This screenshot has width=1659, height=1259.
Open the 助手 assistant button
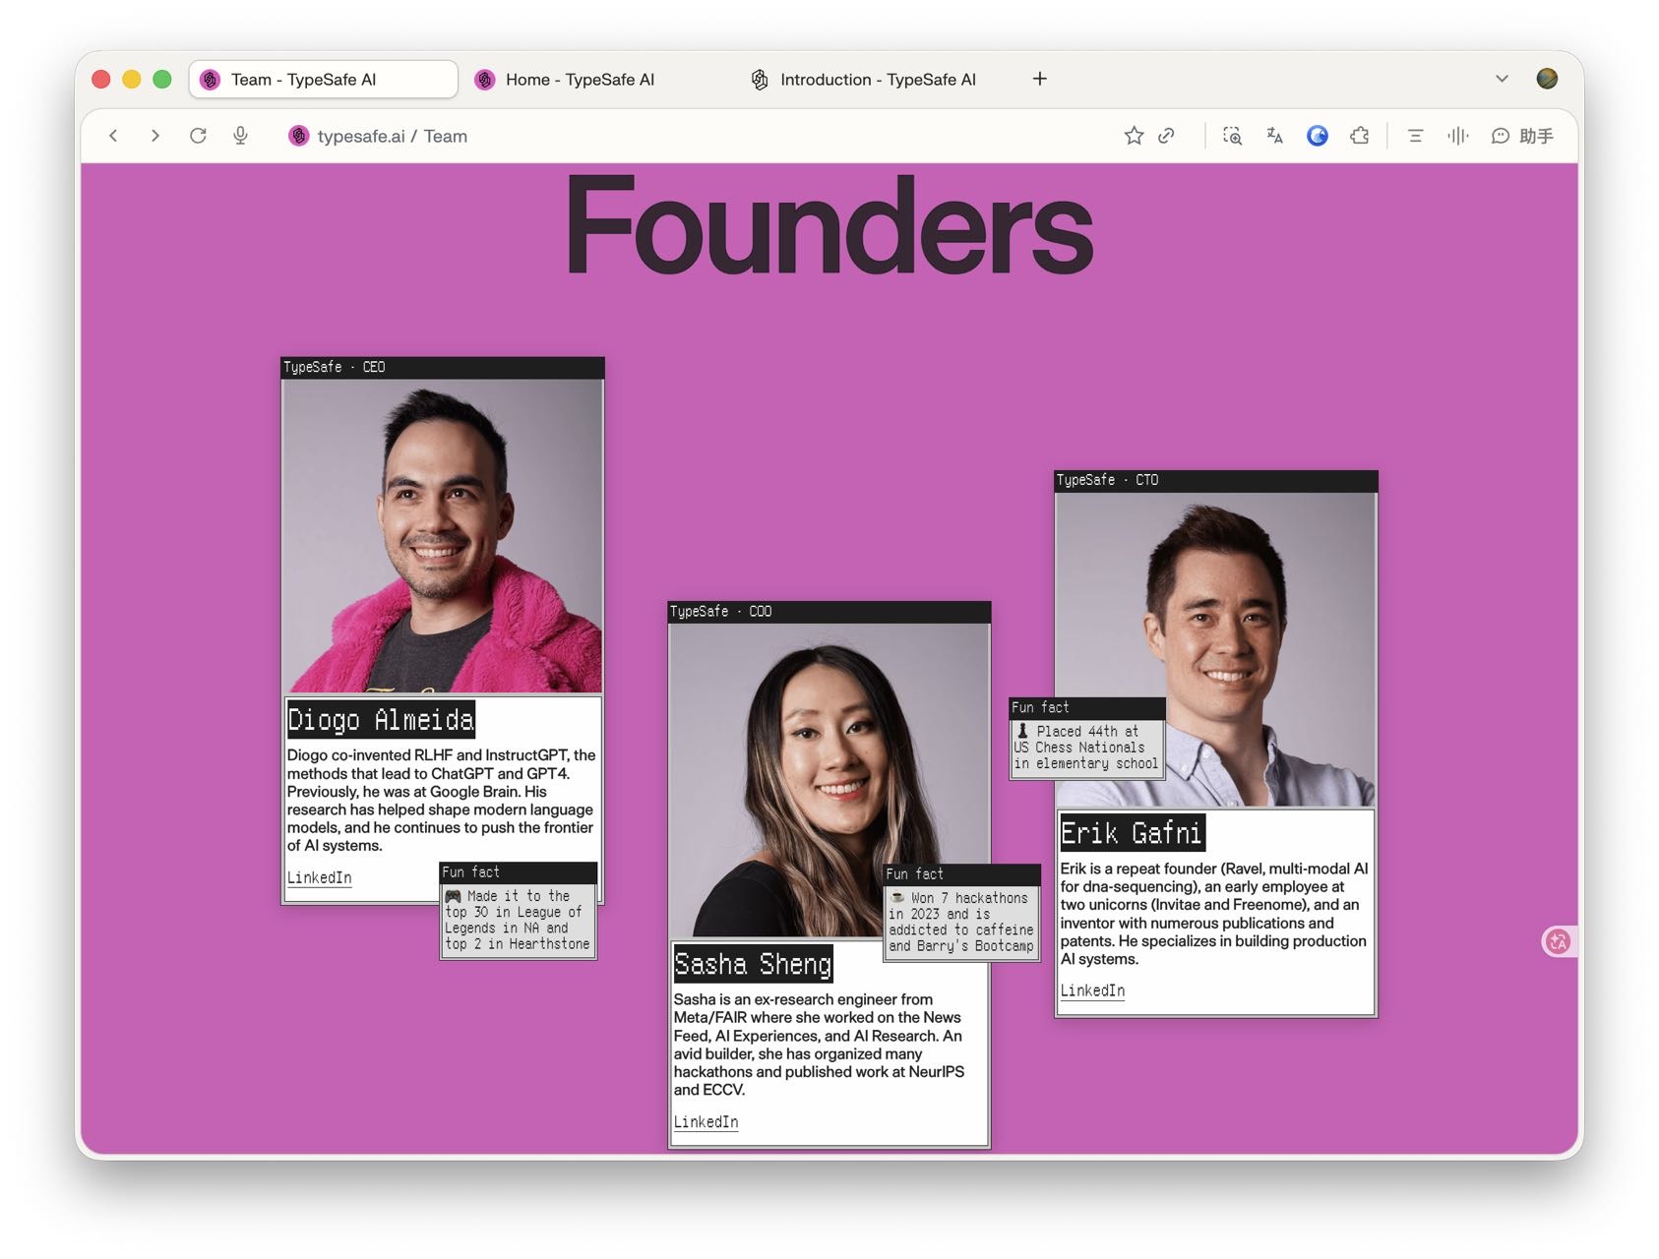tap(1522, 136)
